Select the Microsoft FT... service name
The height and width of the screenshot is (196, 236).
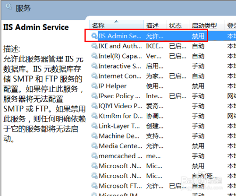coord(120,186)
